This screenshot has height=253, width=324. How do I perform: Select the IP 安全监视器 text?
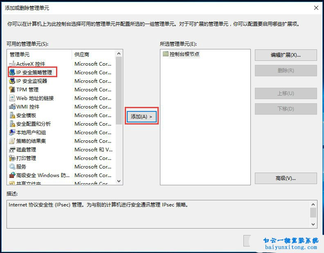[32, 81]
